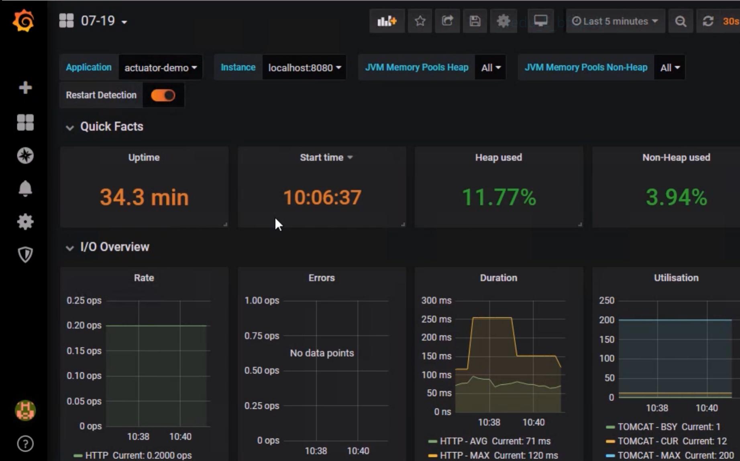Open the Help question mark icon

tap(25, 444)
